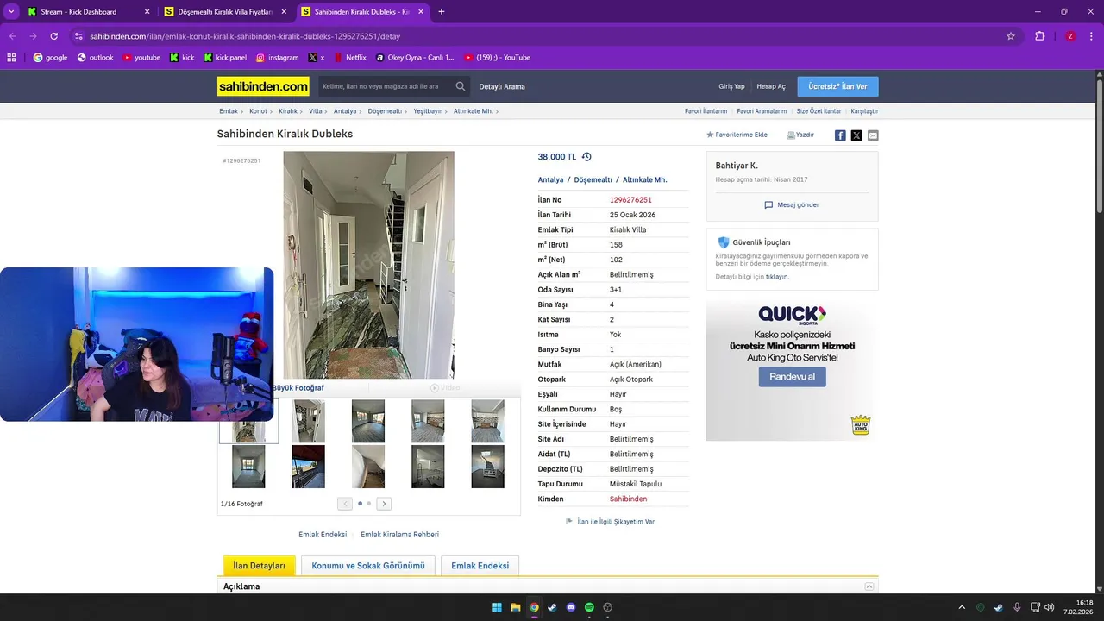Viewport: 1104px width, 621px height.
Task: Click the Yeşilbayır breadcrumb
Action: pyautogui.click(x=427, y=111)
